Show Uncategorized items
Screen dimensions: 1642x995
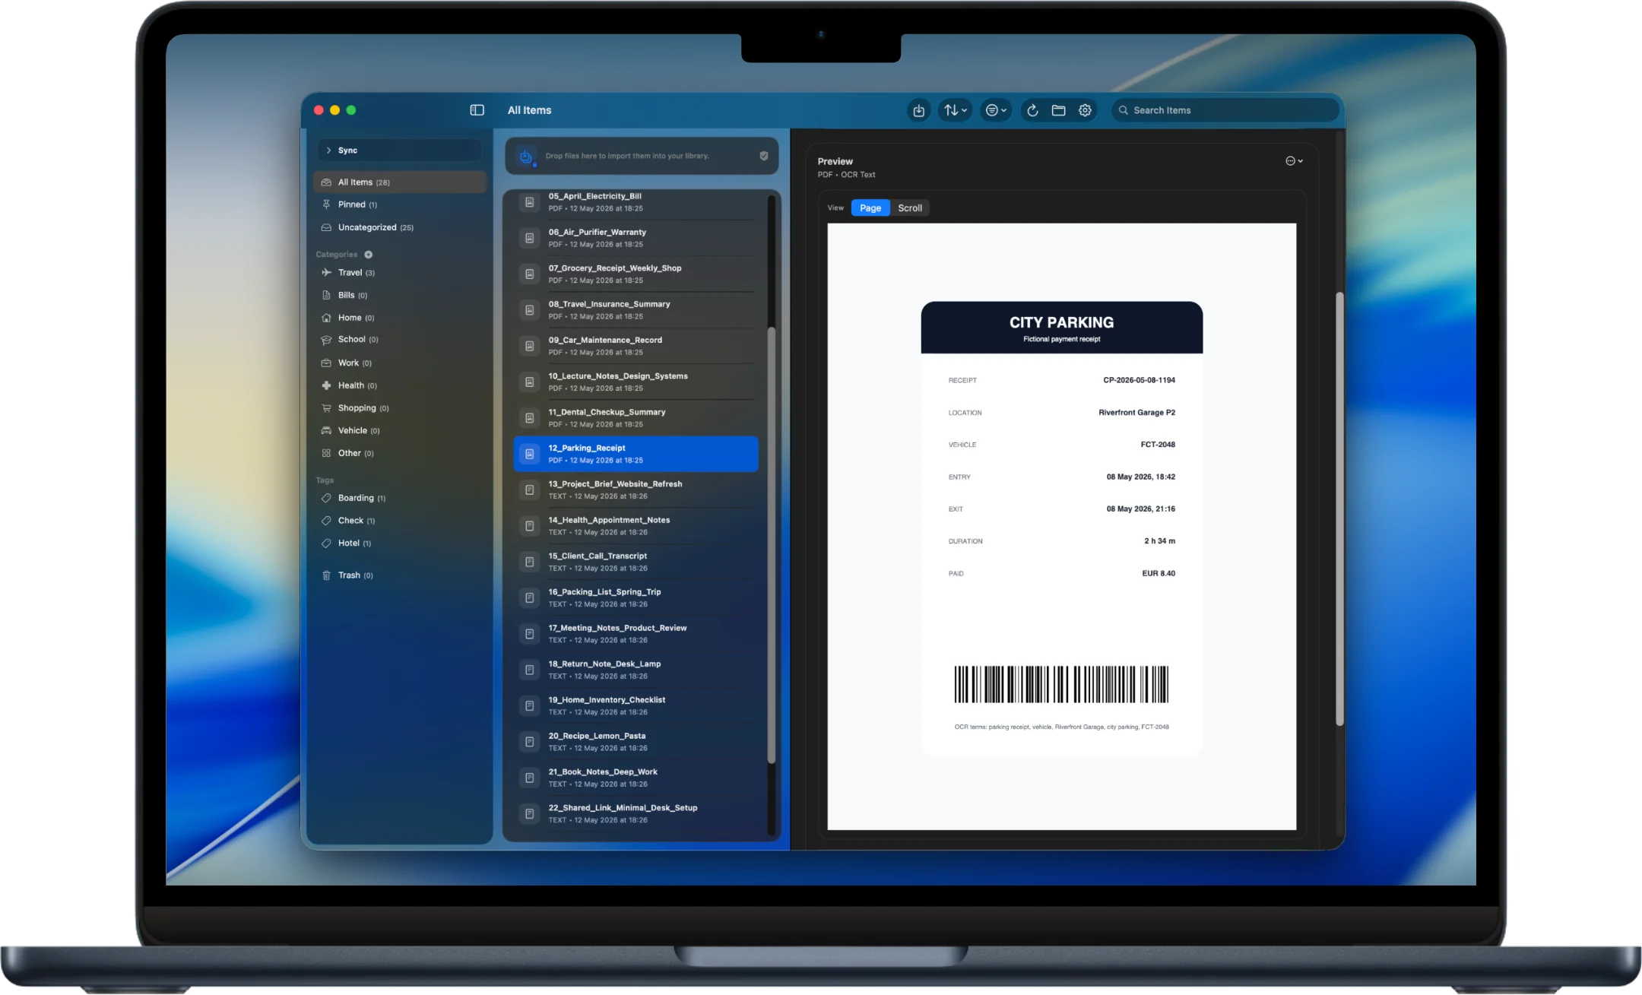[400, 227]
